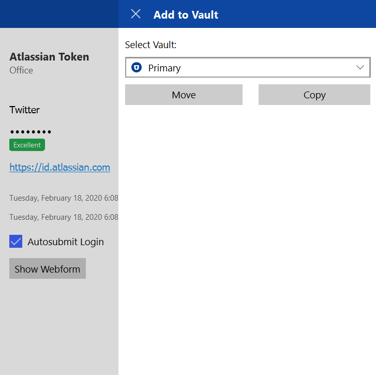The image size is (376, 375).
Task: Close the Add to Vault panel
Action: [x=136, y=14]
